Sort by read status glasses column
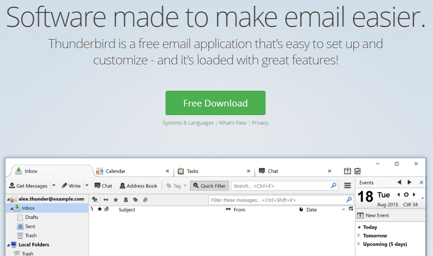The width and height of the screenshot is (433, 256). (x=228, y=209)
